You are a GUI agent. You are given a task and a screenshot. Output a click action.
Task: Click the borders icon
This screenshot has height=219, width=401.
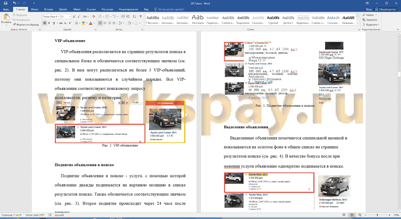(x=136, y=23)
